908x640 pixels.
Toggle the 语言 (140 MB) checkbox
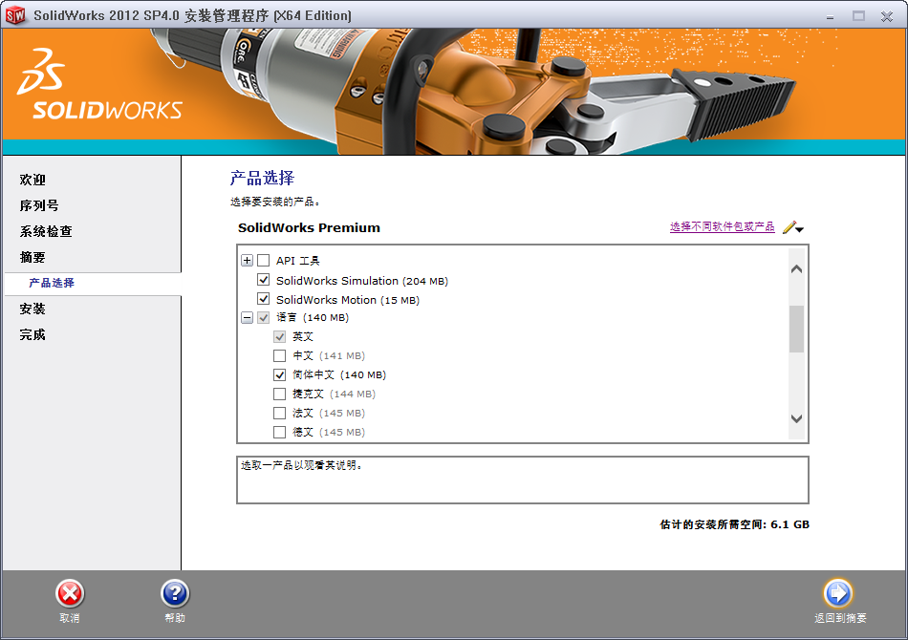(264, 318)
